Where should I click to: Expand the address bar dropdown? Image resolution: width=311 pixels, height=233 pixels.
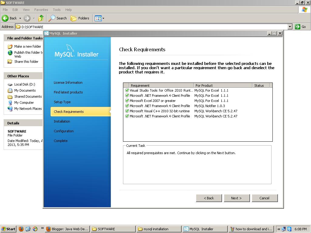(289, 27)
